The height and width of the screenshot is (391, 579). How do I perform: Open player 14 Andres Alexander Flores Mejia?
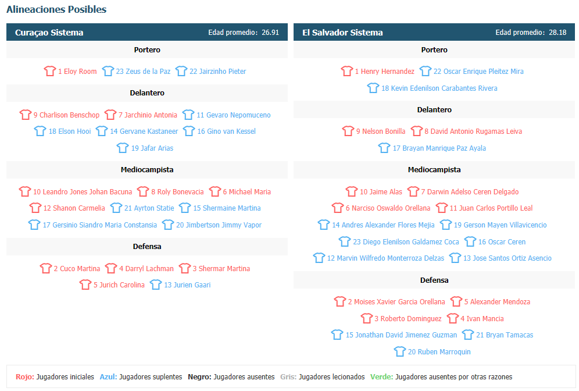(x=383, y=225)
